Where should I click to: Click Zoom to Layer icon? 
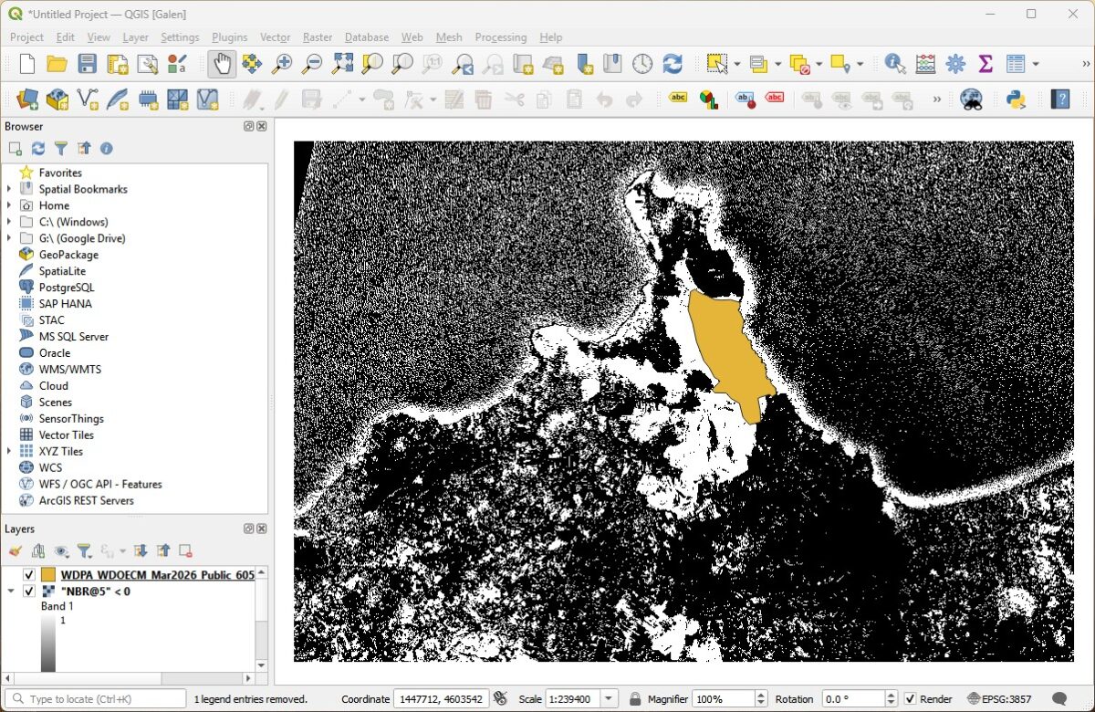[402, 64]
